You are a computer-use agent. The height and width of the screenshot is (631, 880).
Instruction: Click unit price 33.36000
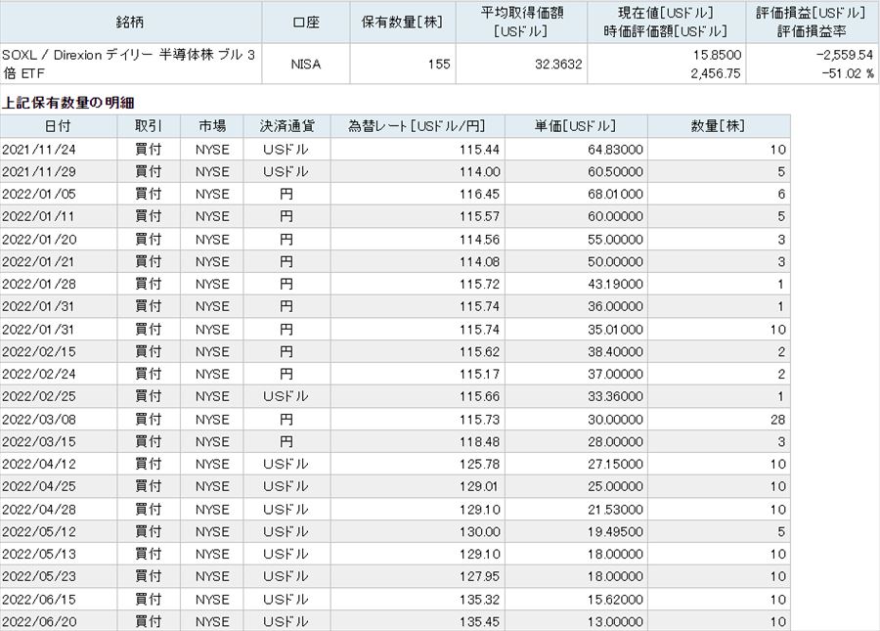[615, 397]
